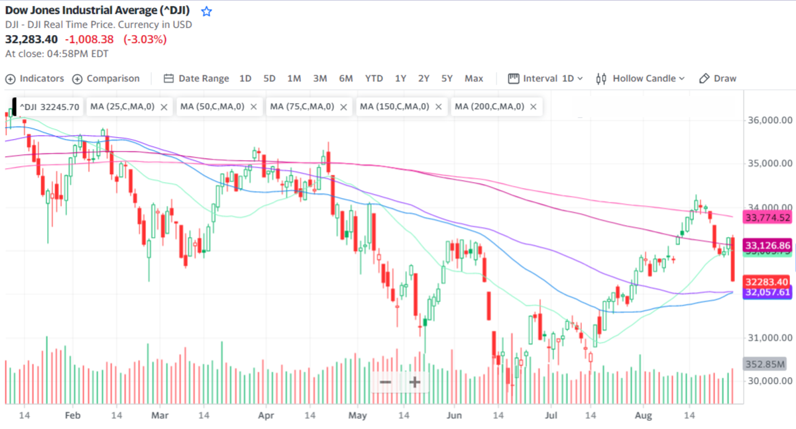Click the Dow Jones Industrial Average (^DJI) title

click(99, 11)
